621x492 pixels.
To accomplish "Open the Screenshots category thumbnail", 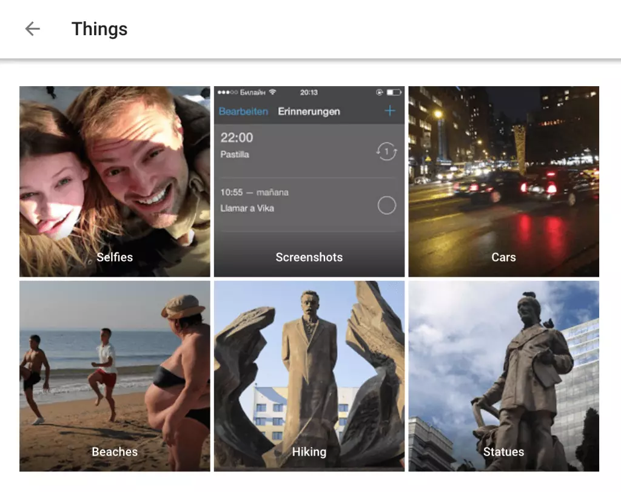I will tap(309, 181).
